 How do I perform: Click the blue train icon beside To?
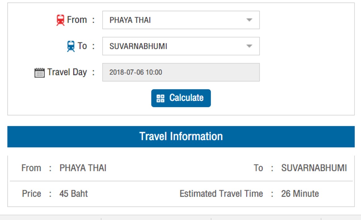71,46
